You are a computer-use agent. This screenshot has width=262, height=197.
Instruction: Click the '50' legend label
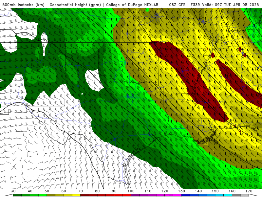coord(47,191)
